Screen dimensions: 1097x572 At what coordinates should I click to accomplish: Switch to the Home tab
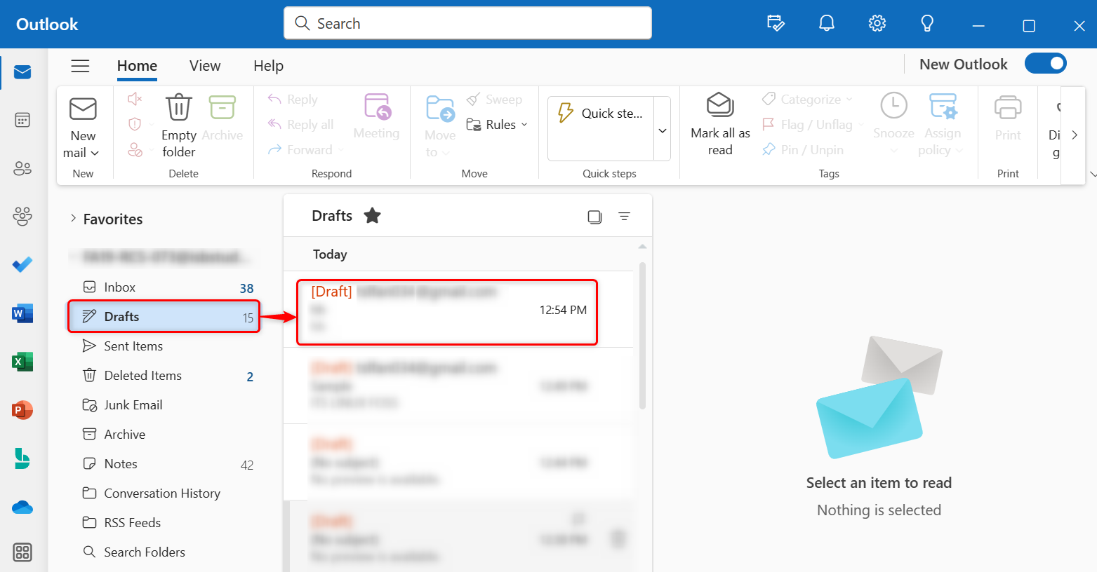137,66
